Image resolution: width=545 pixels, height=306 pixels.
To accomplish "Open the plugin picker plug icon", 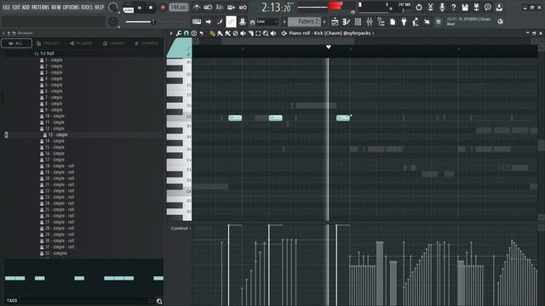I will [x=404, y=22].
